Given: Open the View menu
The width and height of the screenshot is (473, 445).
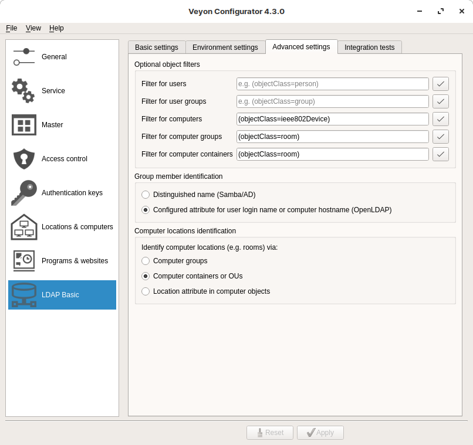Looking at the screenshot, I should (x=33, y=28).
